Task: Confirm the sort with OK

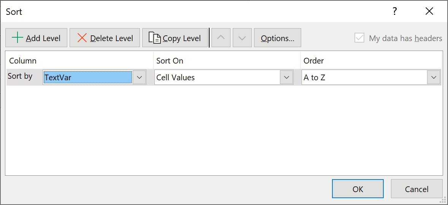Action: pyautogui.click(x=357, y=189)
